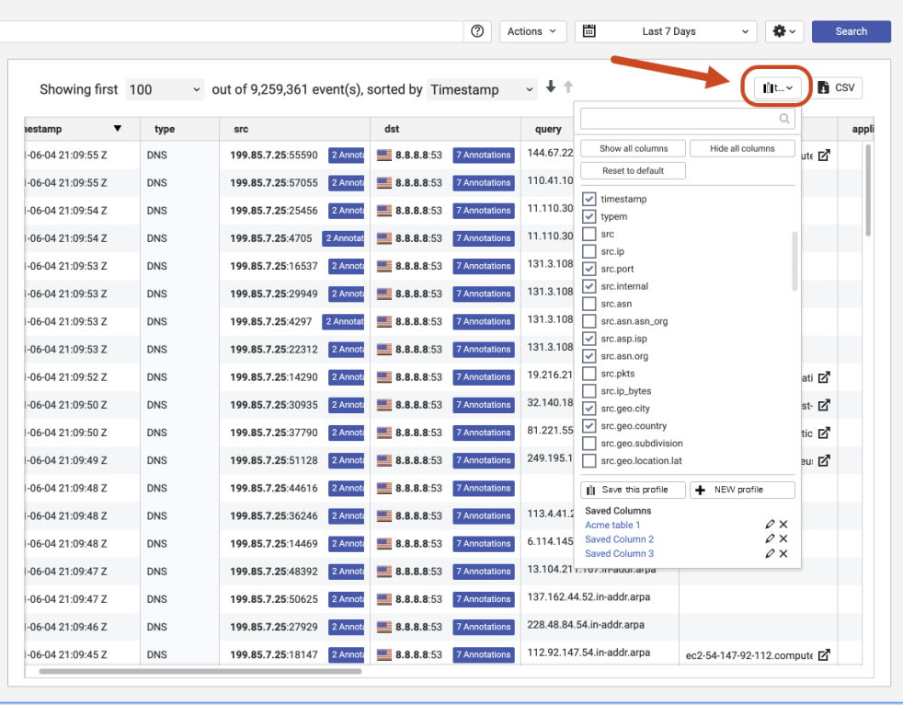Select the Acme table 1 saved profile
Screen dimensions: 903x705
(615, 524)
